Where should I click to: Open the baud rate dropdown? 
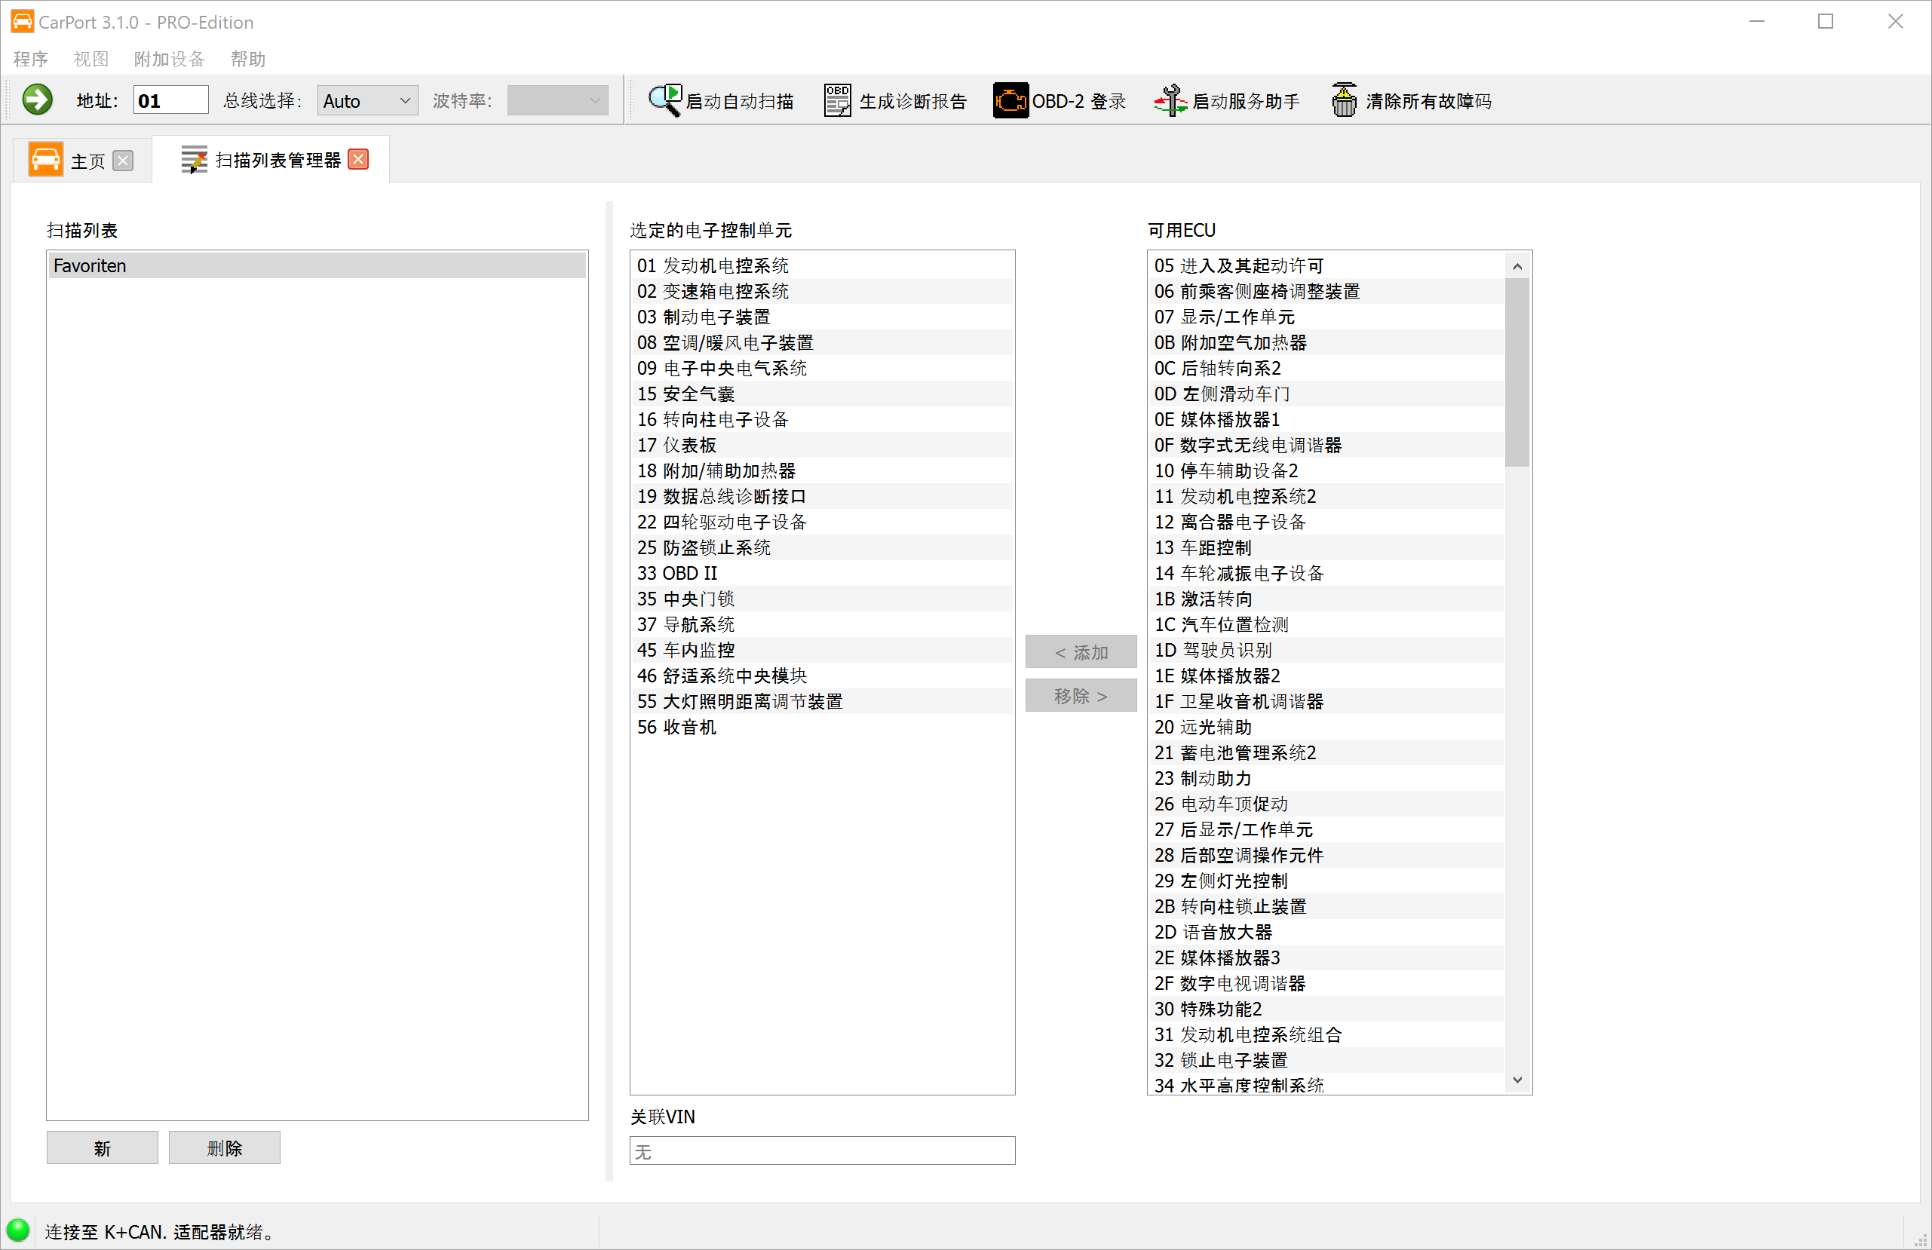click(557, 101)
